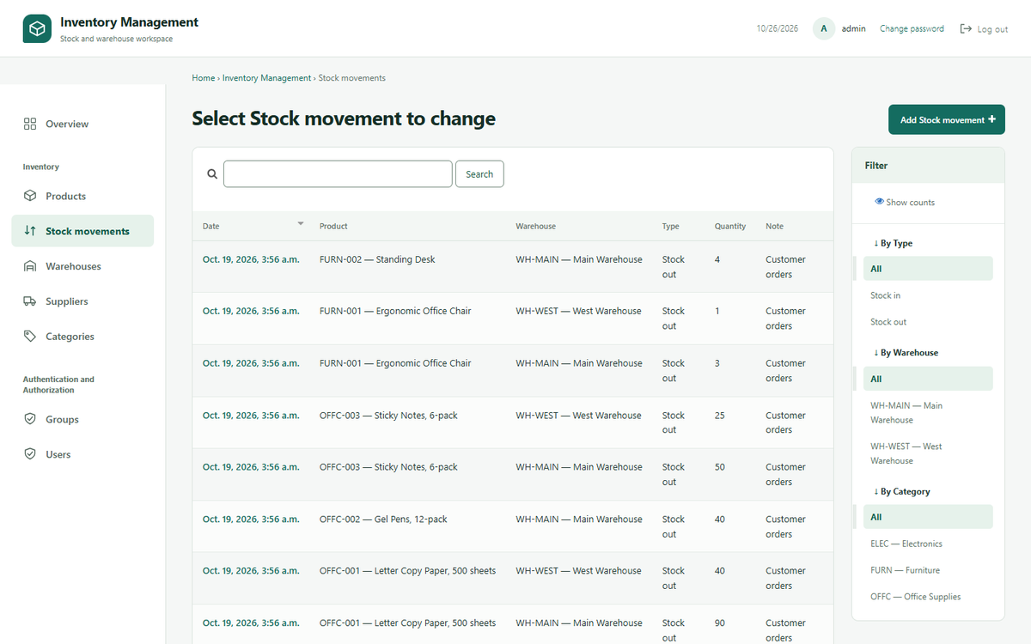The image size is (1031, 644).
Task: Click the Groups shield icon
Action: click(30, 419)
